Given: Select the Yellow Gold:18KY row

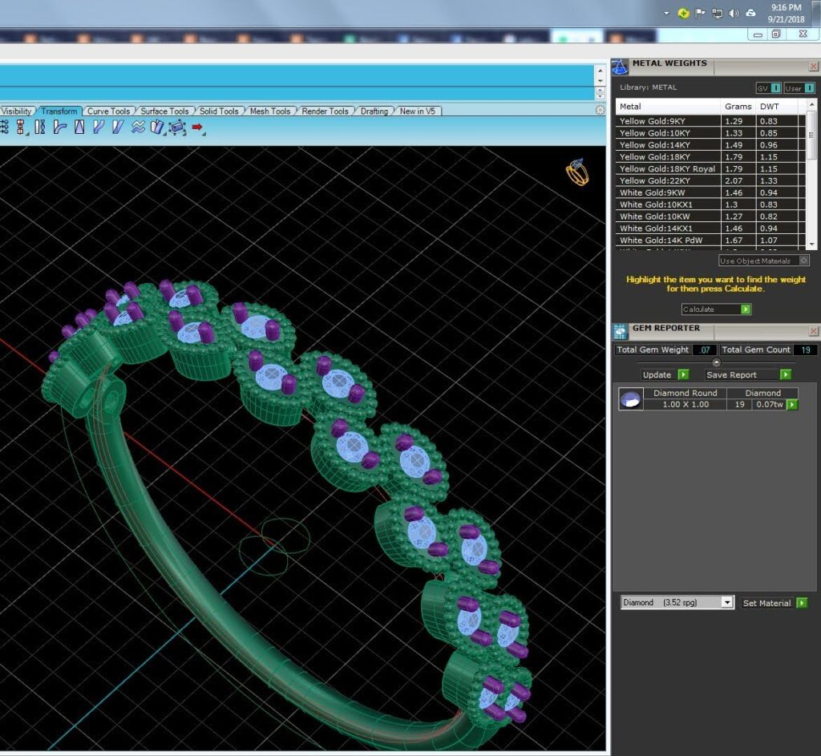Looking at the screenshot, I should [x=710, y=157].
